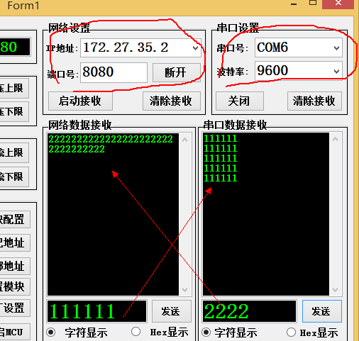Click the left-column button ending in 配置
Image resolution: width=359 pixels, height=341 pixels.
point(15,219)
